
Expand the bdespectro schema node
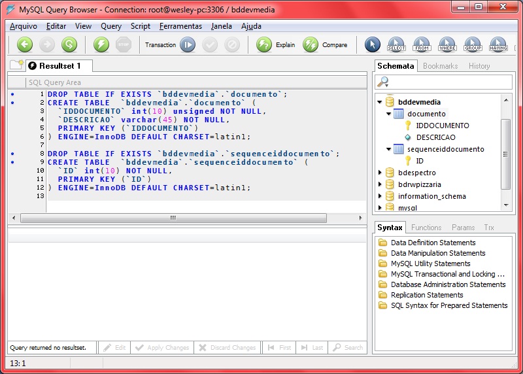[380, 173]
